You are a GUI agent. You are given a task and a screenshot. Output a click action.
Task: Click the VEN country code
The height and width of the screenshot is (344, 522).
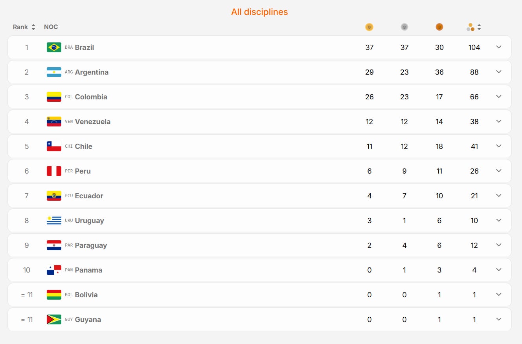pyautogui.click(x=69, y=122)
